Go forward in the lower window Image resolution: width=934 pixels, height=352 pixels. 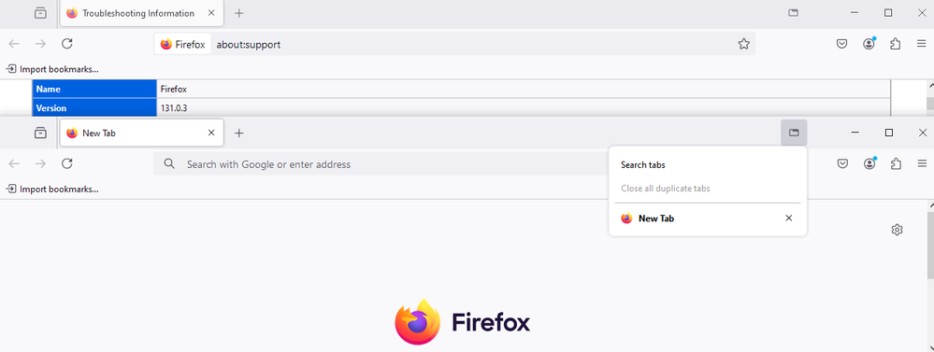(40, 163)
